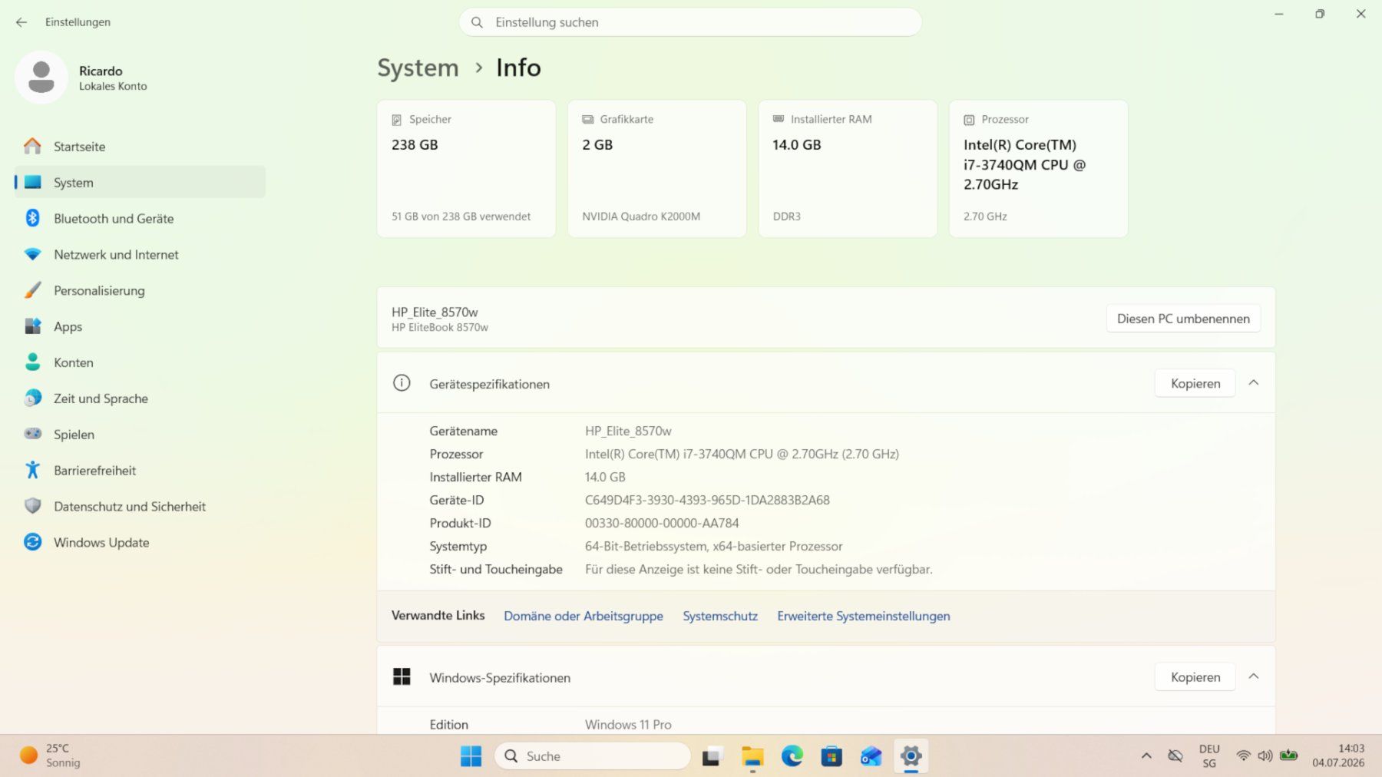Viewport: 1382px width, 777px height.
Task: Open Personalisierung via its paintbrush icon
Action: [x=32, y=290]
